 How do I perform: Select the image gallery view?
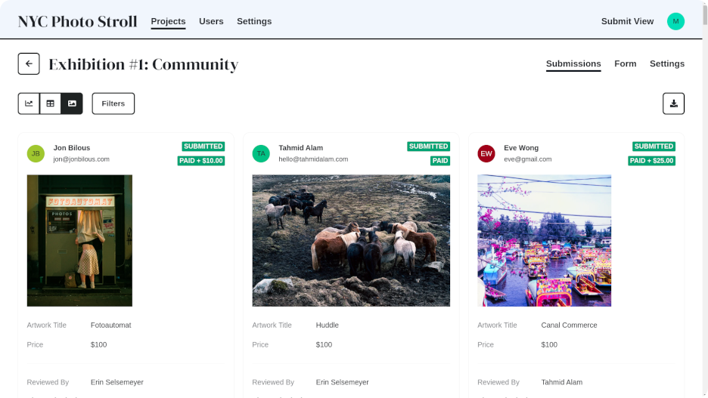click(72, 103)
